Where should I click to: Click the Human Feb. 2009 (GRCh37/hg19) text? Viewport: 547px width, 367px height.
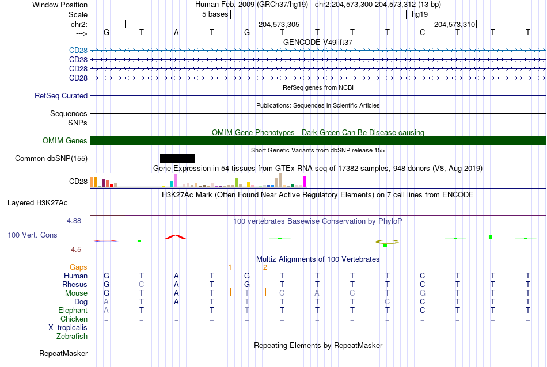[252, 5]
